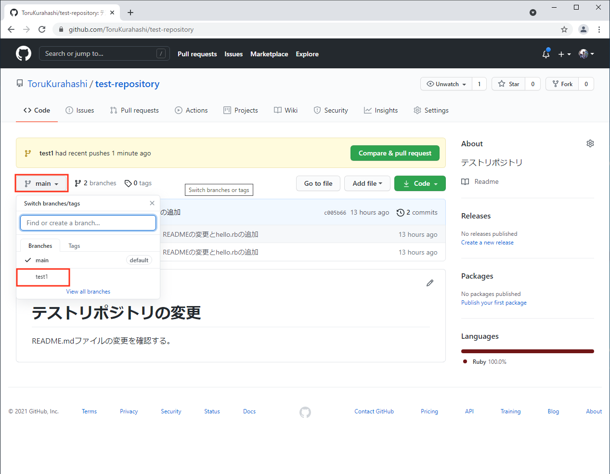
Task: Go back with browser back arrow
Action: tap(11, 29)
